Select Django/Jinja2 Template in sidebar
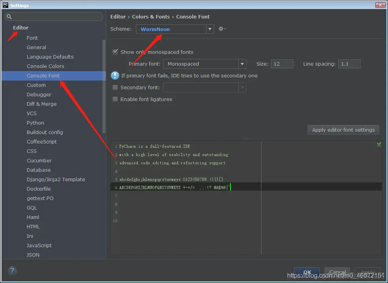Screen dimensions: 388x283 click(56, 179)
